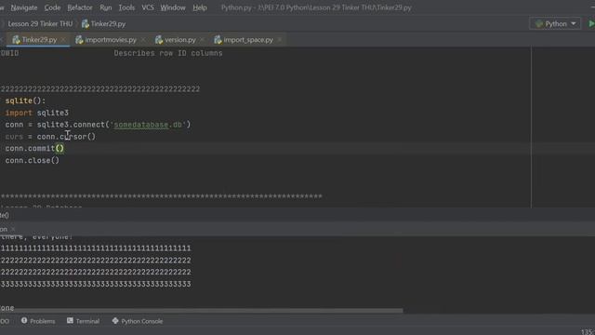This screenshot has width=595, height=335.
Task: Click the Python icon on version.py tab
Action: pyautogui.click(x=159, y=40)
